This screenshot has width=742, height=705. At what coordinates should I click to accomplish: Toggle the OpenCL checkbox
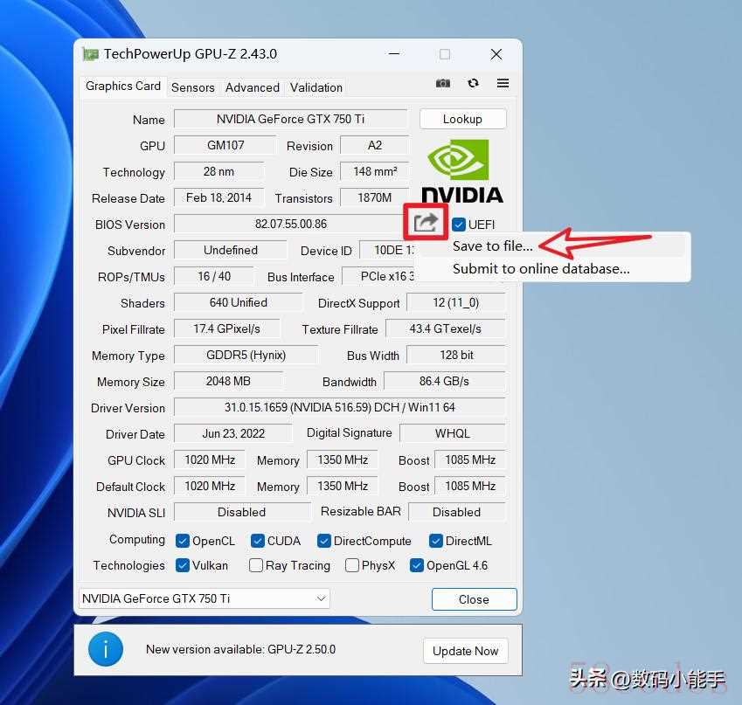point(182,541)
